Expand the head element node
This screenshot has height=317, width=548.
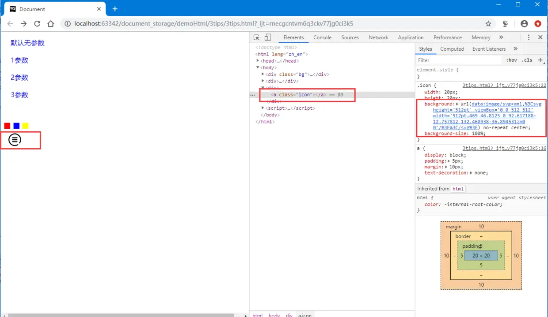pos(258,61)
